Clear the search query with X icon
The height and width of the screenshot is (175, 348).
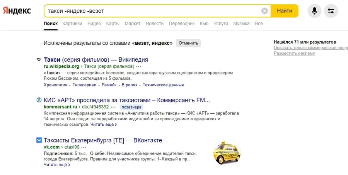pos(264,11)
